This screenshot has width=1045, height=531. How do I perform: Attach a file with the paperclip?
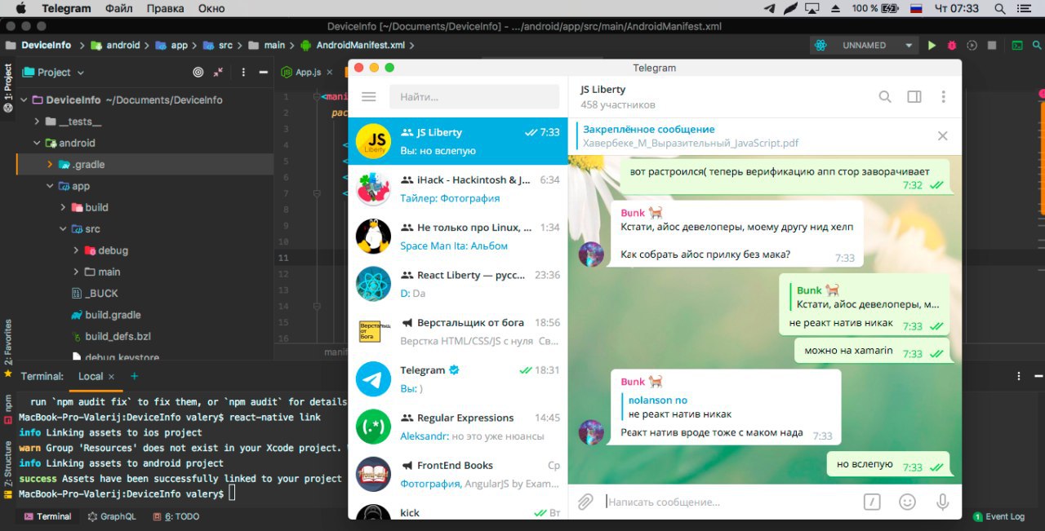point(585,502)
